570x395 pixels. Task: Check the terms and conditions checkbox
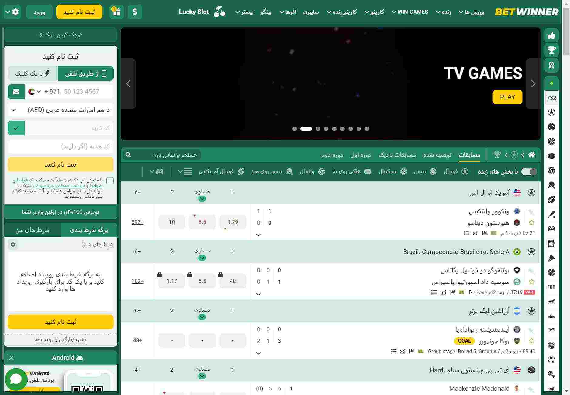[x=110, y=181]
